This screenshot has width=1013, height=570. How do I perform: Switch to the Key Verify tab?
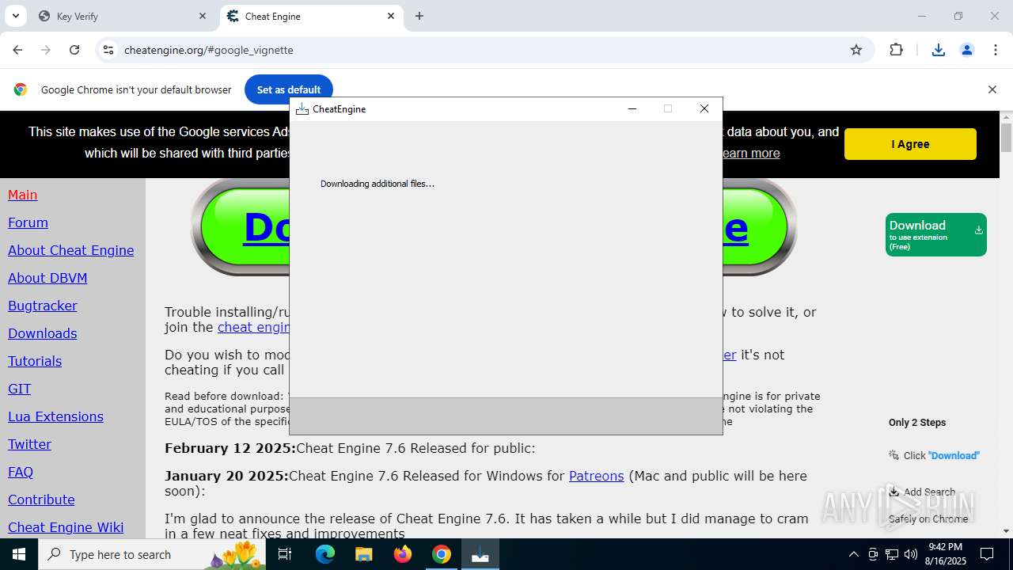123,16
